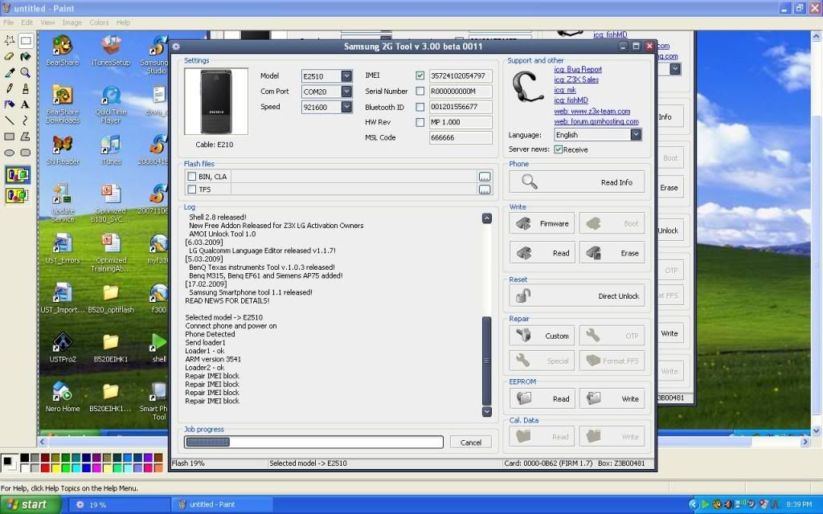Click the IMEI number input field
The width and height of the screenshot is (823, 514).
click(x=461, y=75)
